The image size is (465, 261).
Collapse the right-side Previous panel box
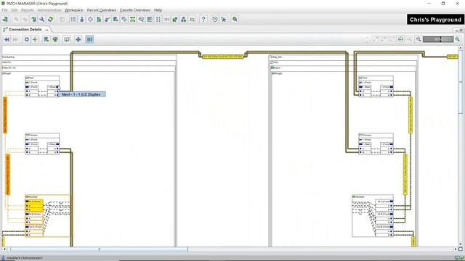coord(360,135)
